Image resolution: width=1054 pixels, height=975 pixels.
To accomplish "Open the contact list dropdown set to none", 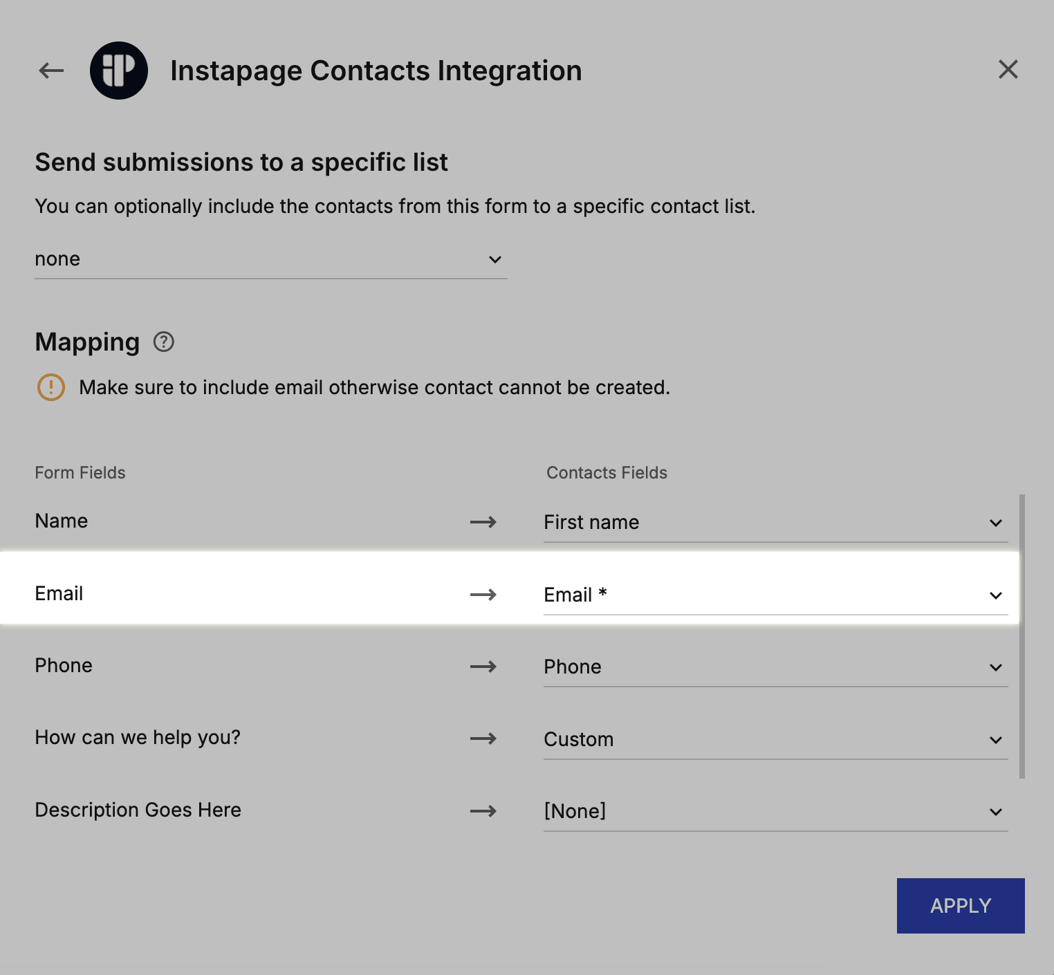I will (x=270, y=259).
